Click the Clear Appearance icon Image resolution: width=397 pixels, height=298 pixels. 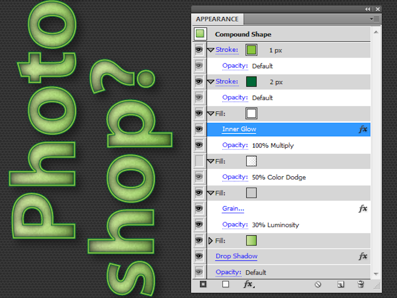pyautogui.click(x=318, y=284)
